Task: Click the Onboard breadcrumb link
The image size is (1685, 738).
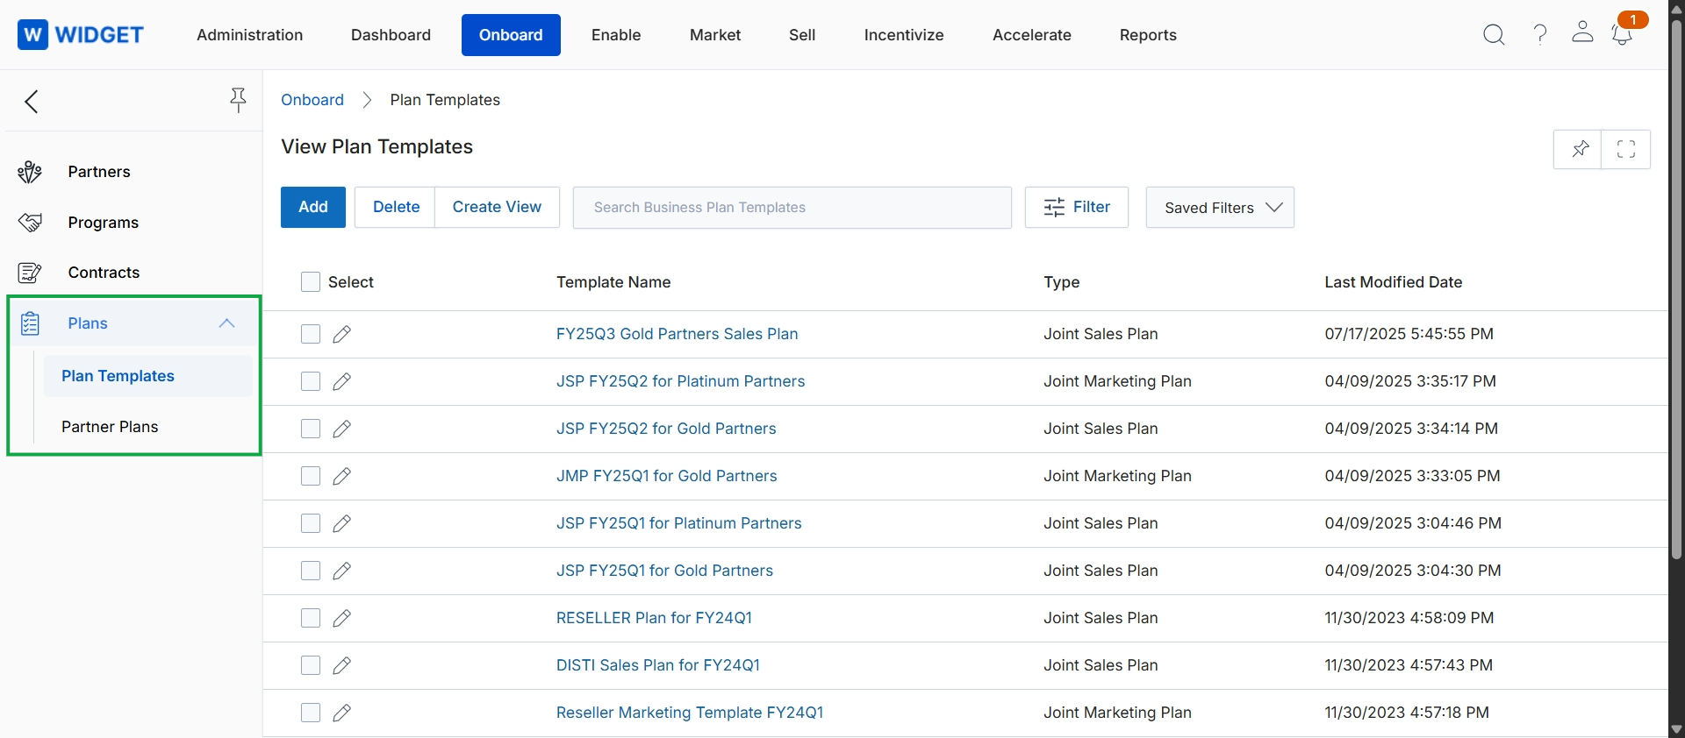Action: (x=312, y=100)
